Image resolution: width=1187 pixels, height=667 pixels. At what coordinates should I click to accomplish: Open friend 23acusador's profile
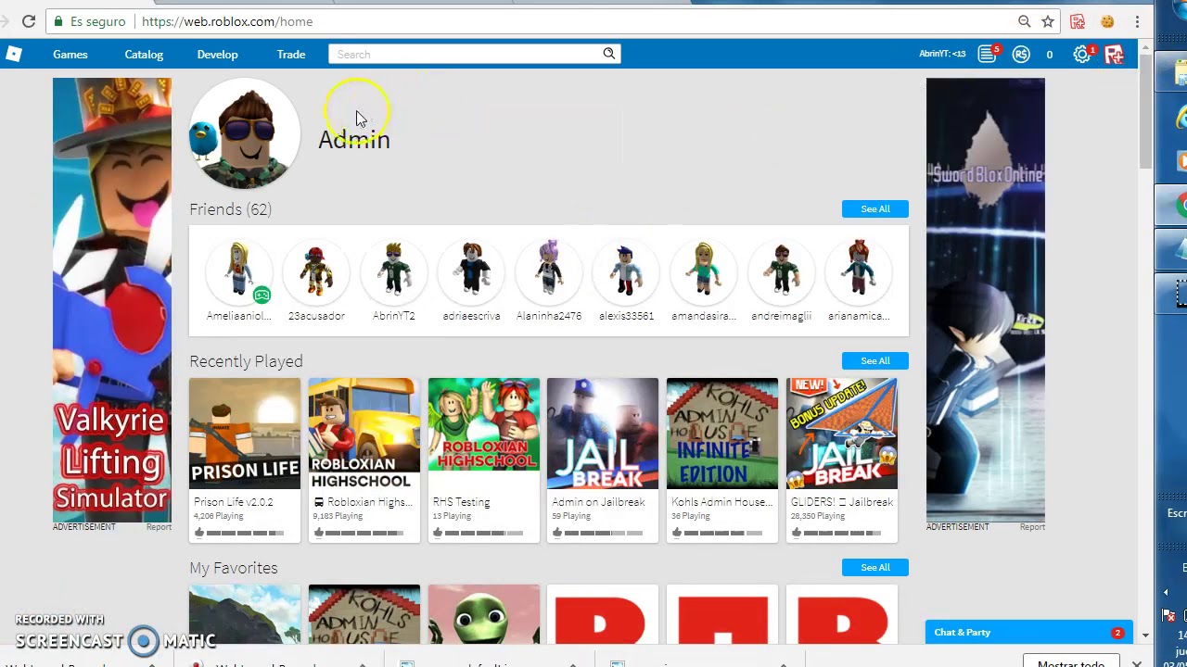tap(316, 282)
